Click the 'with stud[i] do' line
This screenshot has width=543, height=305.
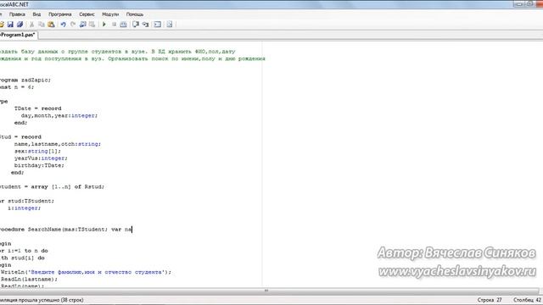point(22,258)
